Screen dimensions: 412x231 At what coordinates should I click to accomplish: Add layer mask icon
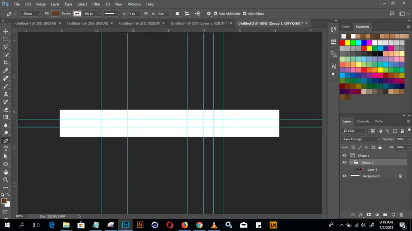[369, 215]
